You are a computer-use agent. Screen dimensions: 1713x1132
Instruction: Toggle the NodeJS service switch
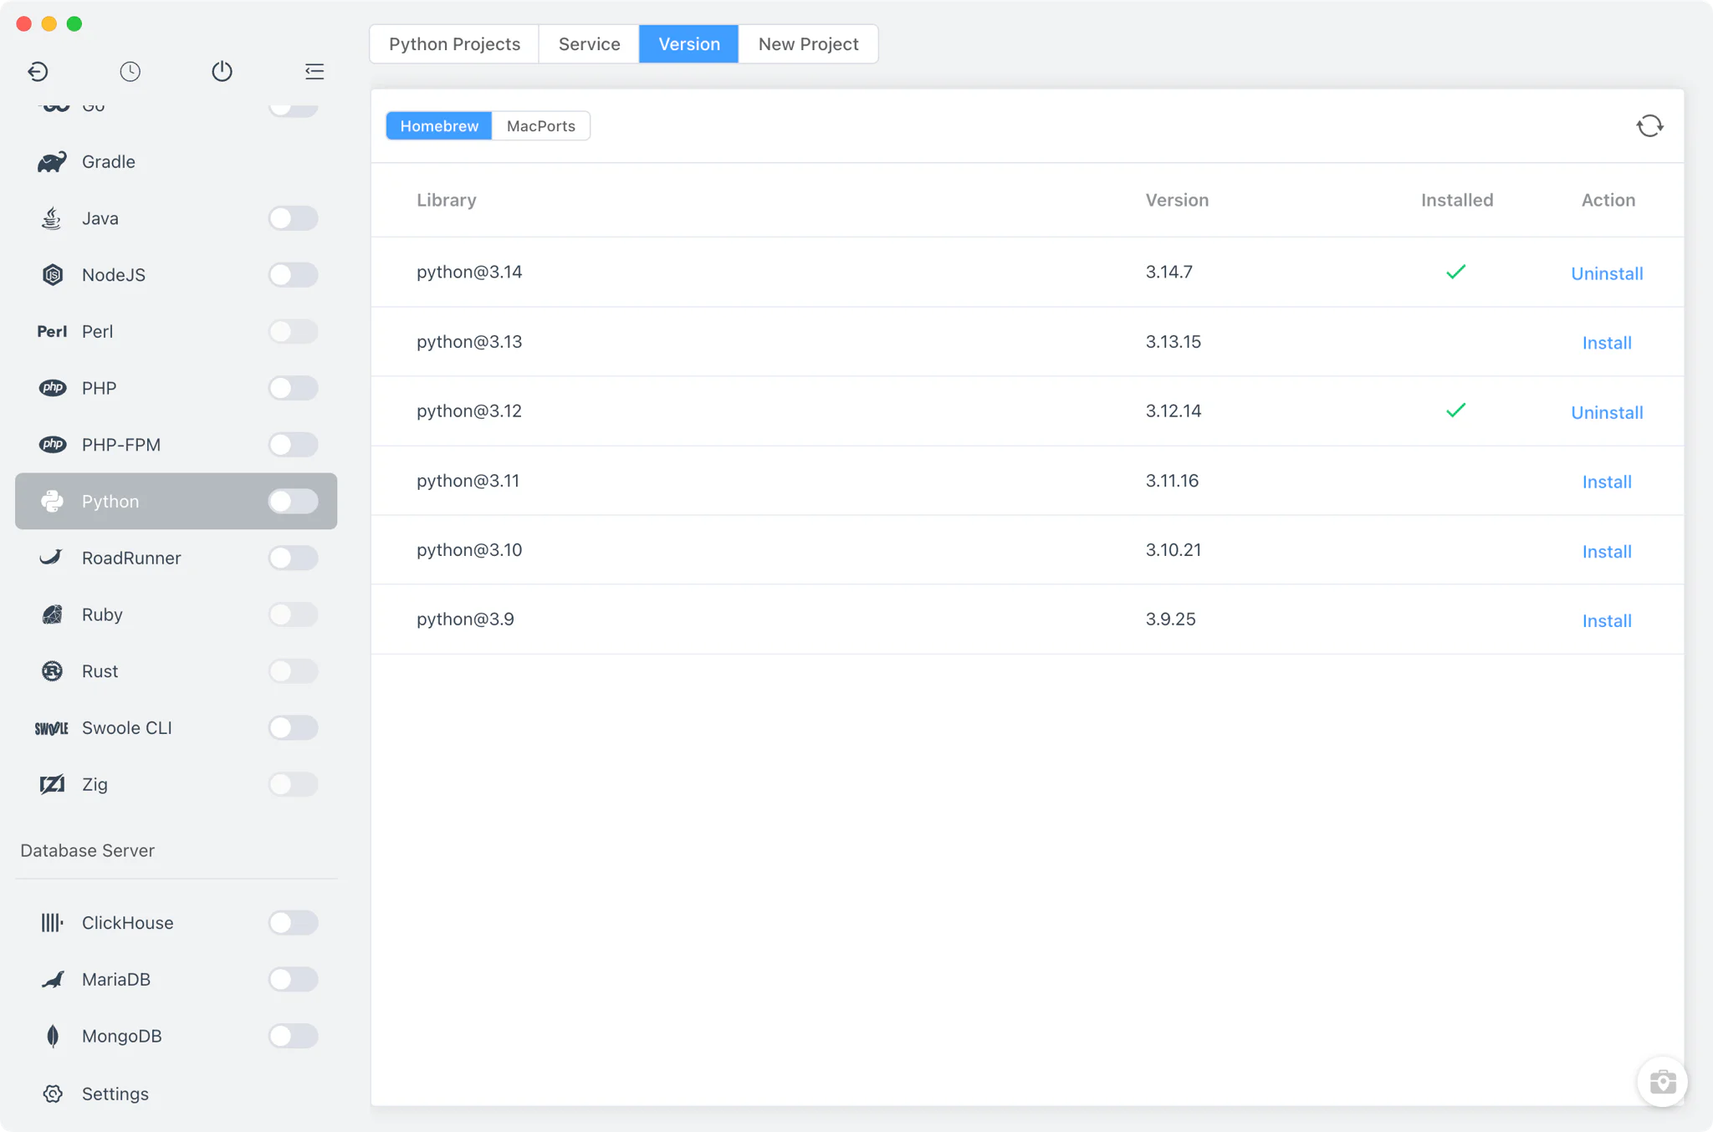[x=293, y=274]
